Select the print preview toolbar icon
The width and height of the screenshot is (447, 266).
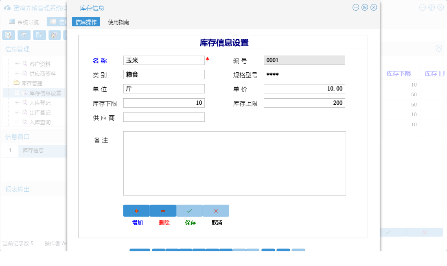(8, 35)
